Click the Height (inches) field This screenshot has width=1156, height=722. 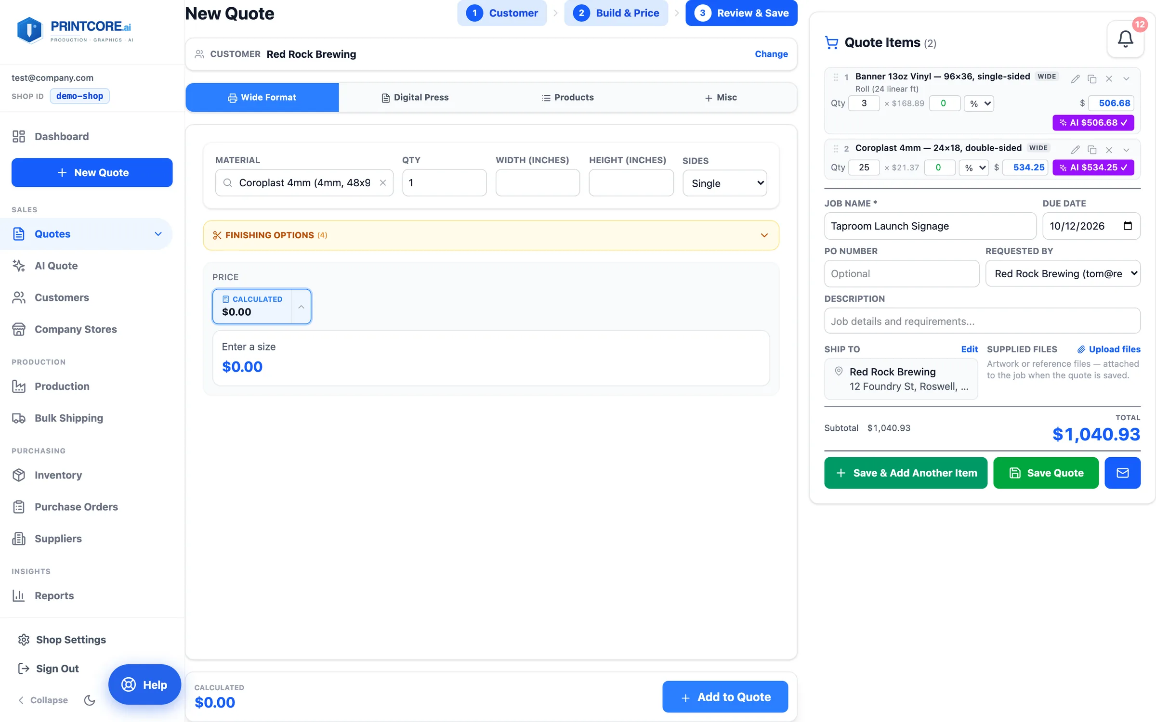631,183
